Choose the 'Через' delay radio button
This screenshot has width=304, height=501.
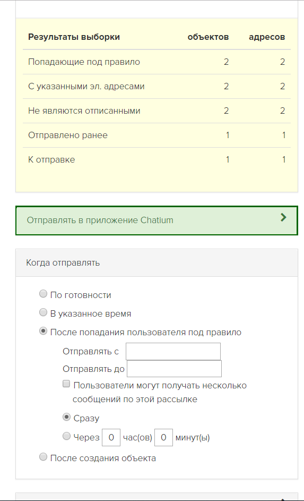[x=66, y=436]
